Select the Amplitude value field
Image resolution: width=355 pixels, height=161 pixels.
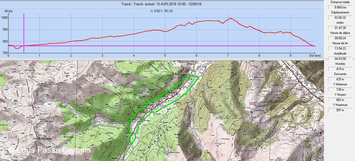(x=340, y=59)
